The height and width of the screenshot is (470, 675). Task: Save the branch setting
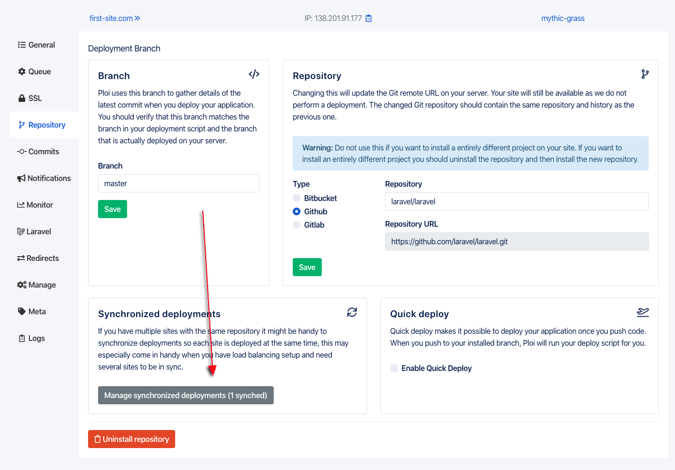coord(112,209)
